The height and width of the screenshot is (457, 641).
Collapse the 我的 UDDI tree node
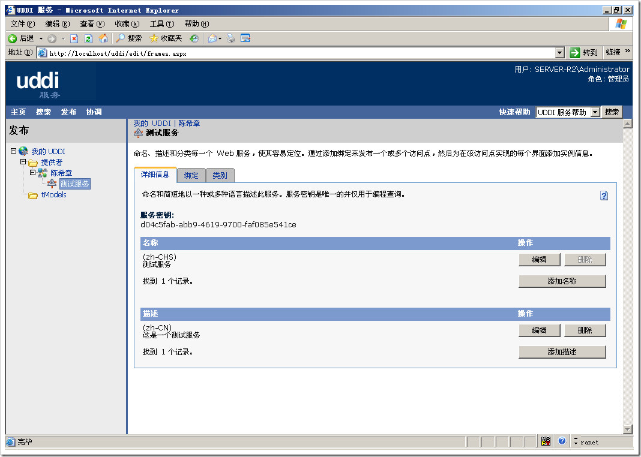click(x=13, y=151)
